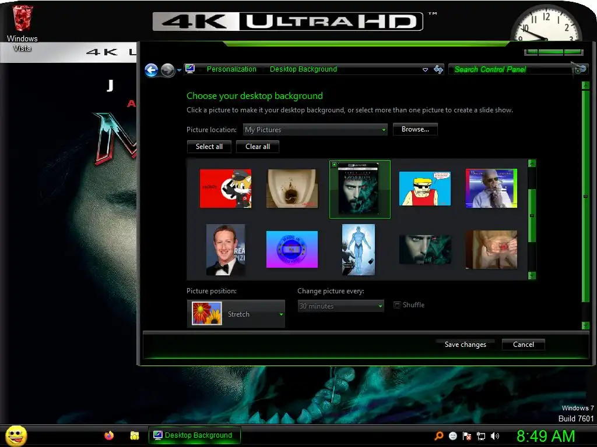Click the thumbnail list scrollbar thumb
The height and width of the screenshot is (447, 597).
pyautogui.click(x=532, y=215)
